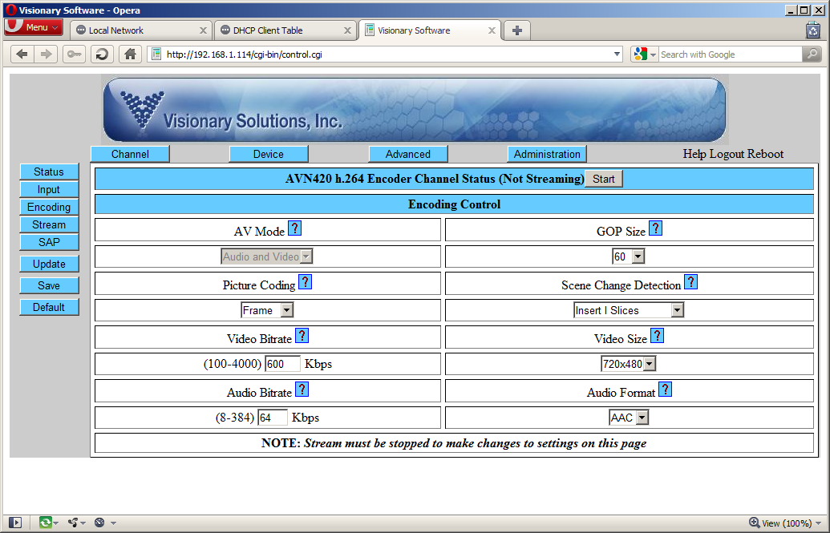The image size is (830, 533).
Task: Open Picture Coding help question mark
Action: (x=305, y=281)
